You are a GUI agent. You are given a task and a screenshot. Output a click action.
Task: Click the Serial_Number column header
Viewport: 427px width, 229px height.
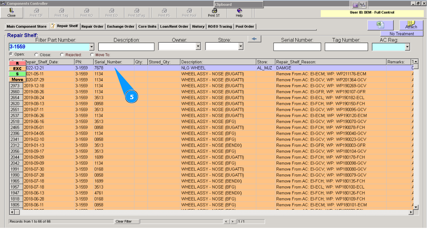(114, 62)
